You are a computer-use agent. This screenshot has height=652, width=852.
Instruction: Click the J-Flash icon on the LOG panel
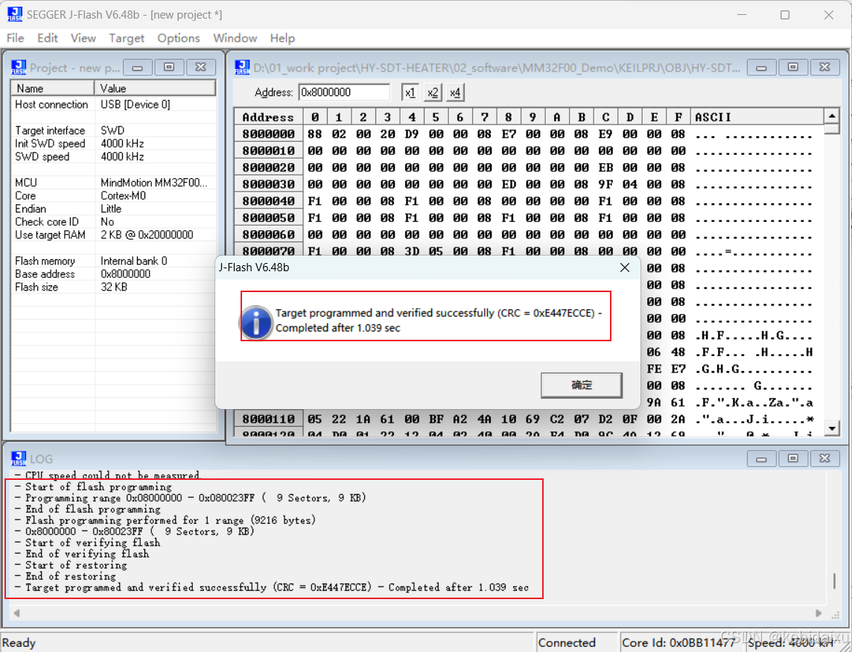point(19,459)
